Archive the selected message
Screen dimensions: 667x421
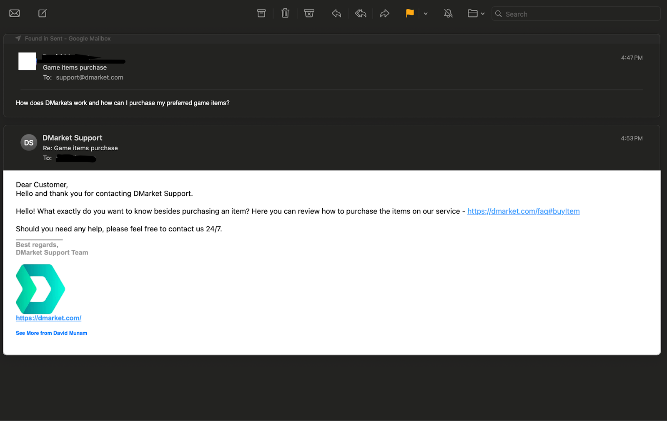(x=261, y=13)
